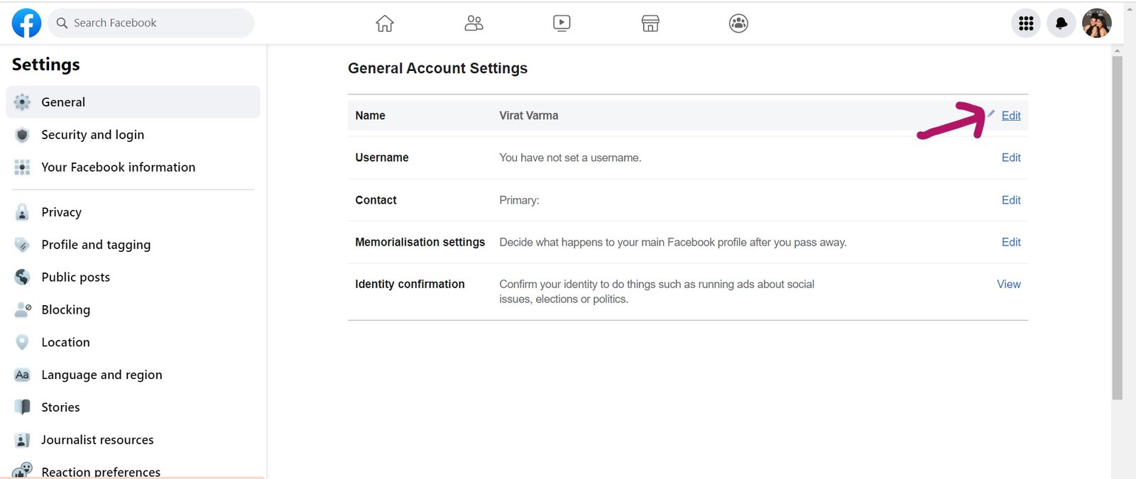Edit the Name setting
This screenshot has width=1136, height=479.
tap(1011, 116)
